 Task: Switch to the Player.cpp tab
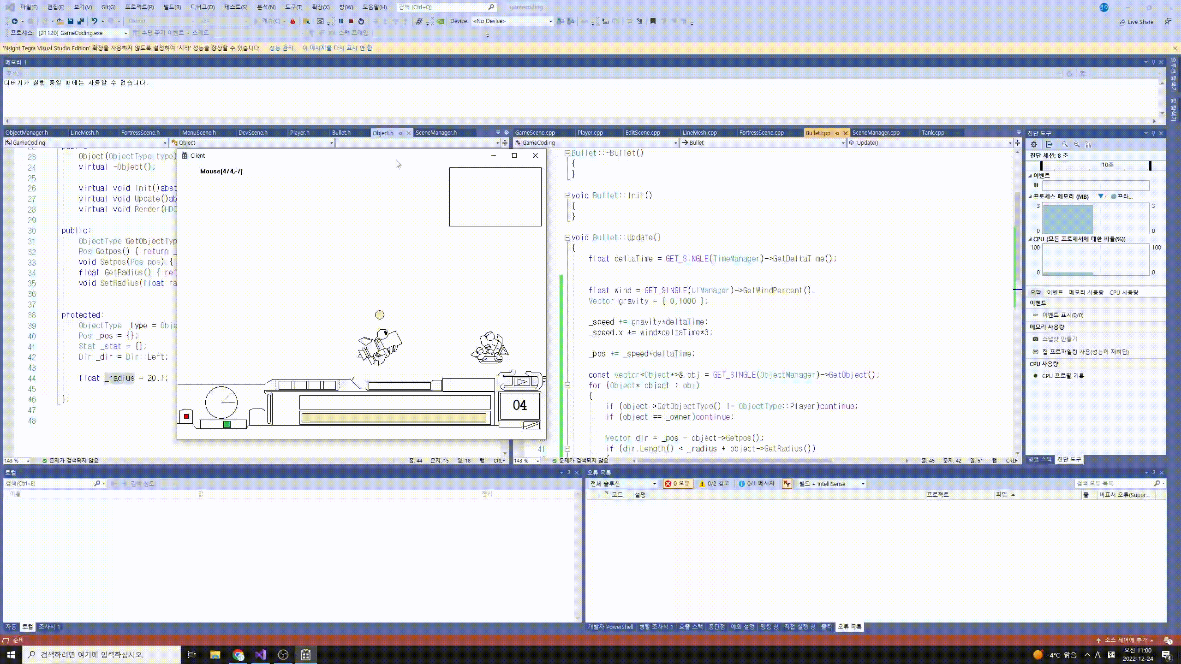[590, 133]
